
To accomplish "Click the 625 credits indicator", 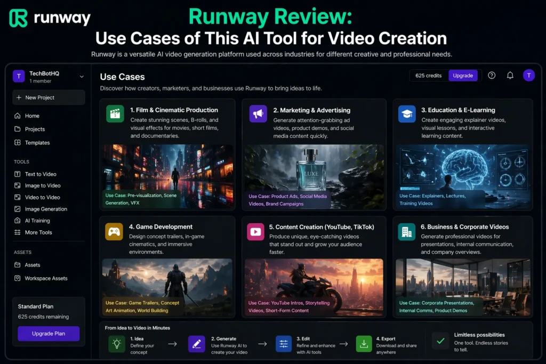I will pyautogui.click(x=428, y=76).
